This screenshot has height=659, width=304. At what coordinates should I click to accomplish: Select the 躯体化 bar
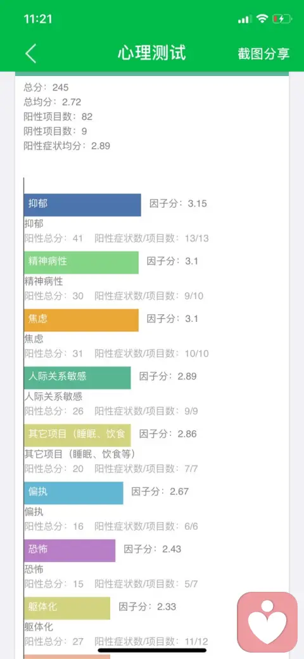pyautogui.click(x=67, y=608)
